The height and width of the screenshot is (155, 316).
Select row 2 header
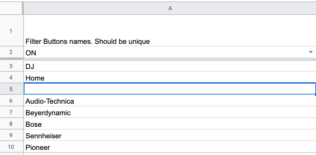click(x=11, y=52)
